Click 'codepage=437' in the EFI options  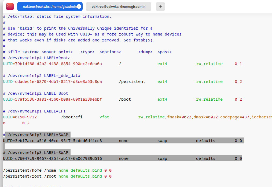point(235,117)
